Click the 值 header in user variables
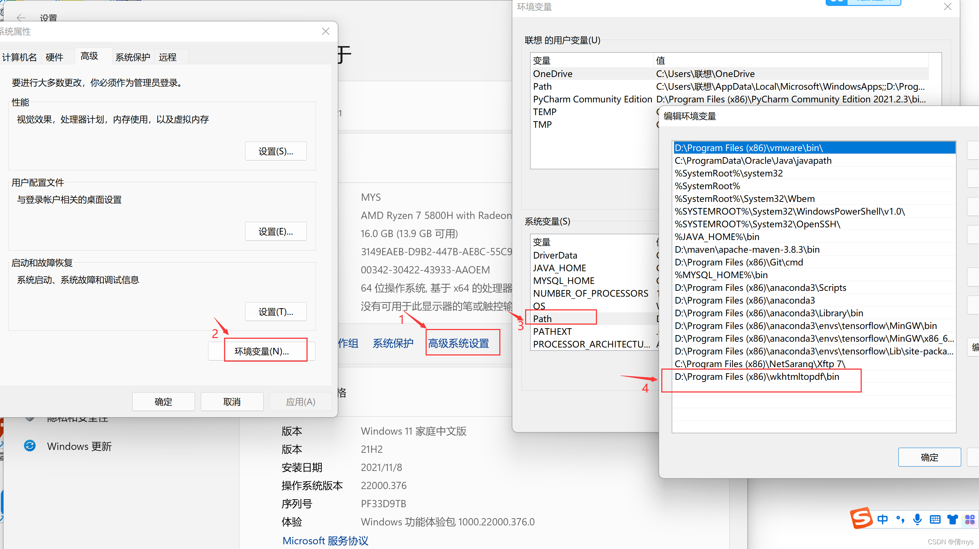Screen dimensions: 979x549 point(791,60)
